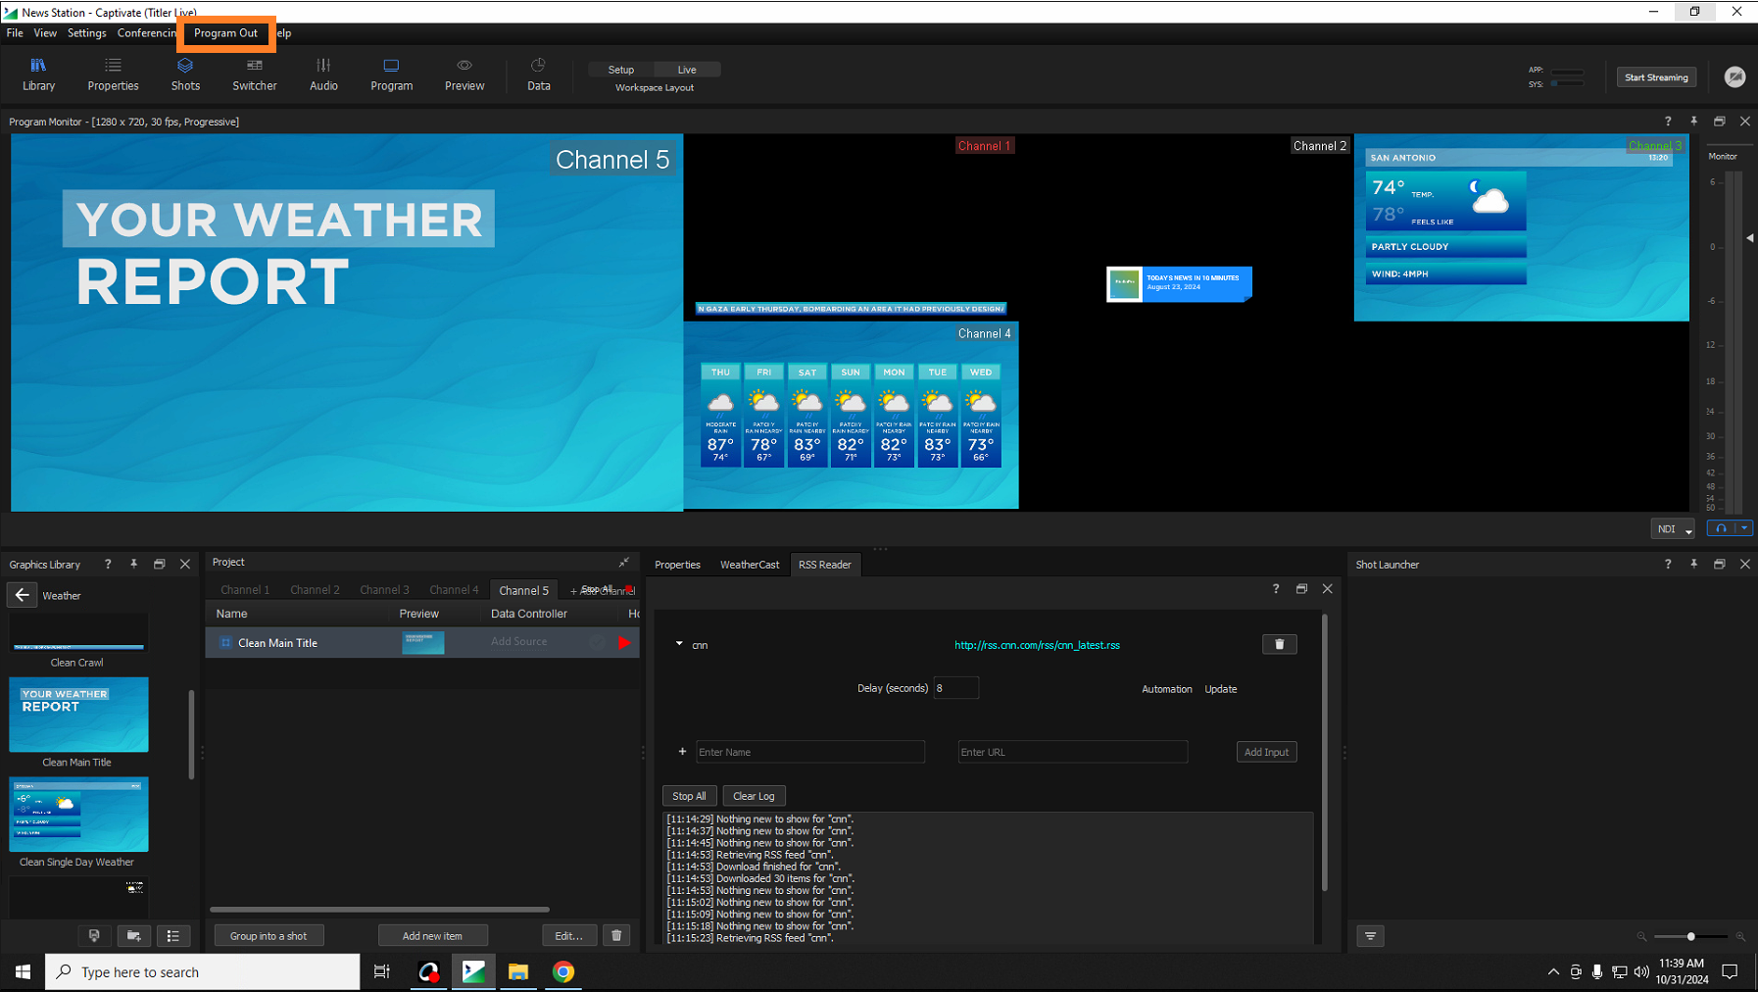The image size is (1758, 992).
Task: Expand the headphone monitor dropdown arrow
Action: click(1744, 528)
